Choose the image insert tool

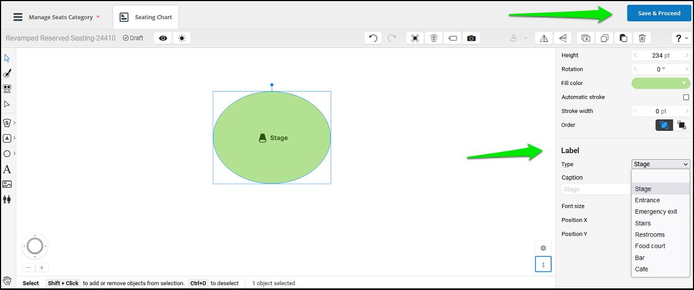(7, 184)
